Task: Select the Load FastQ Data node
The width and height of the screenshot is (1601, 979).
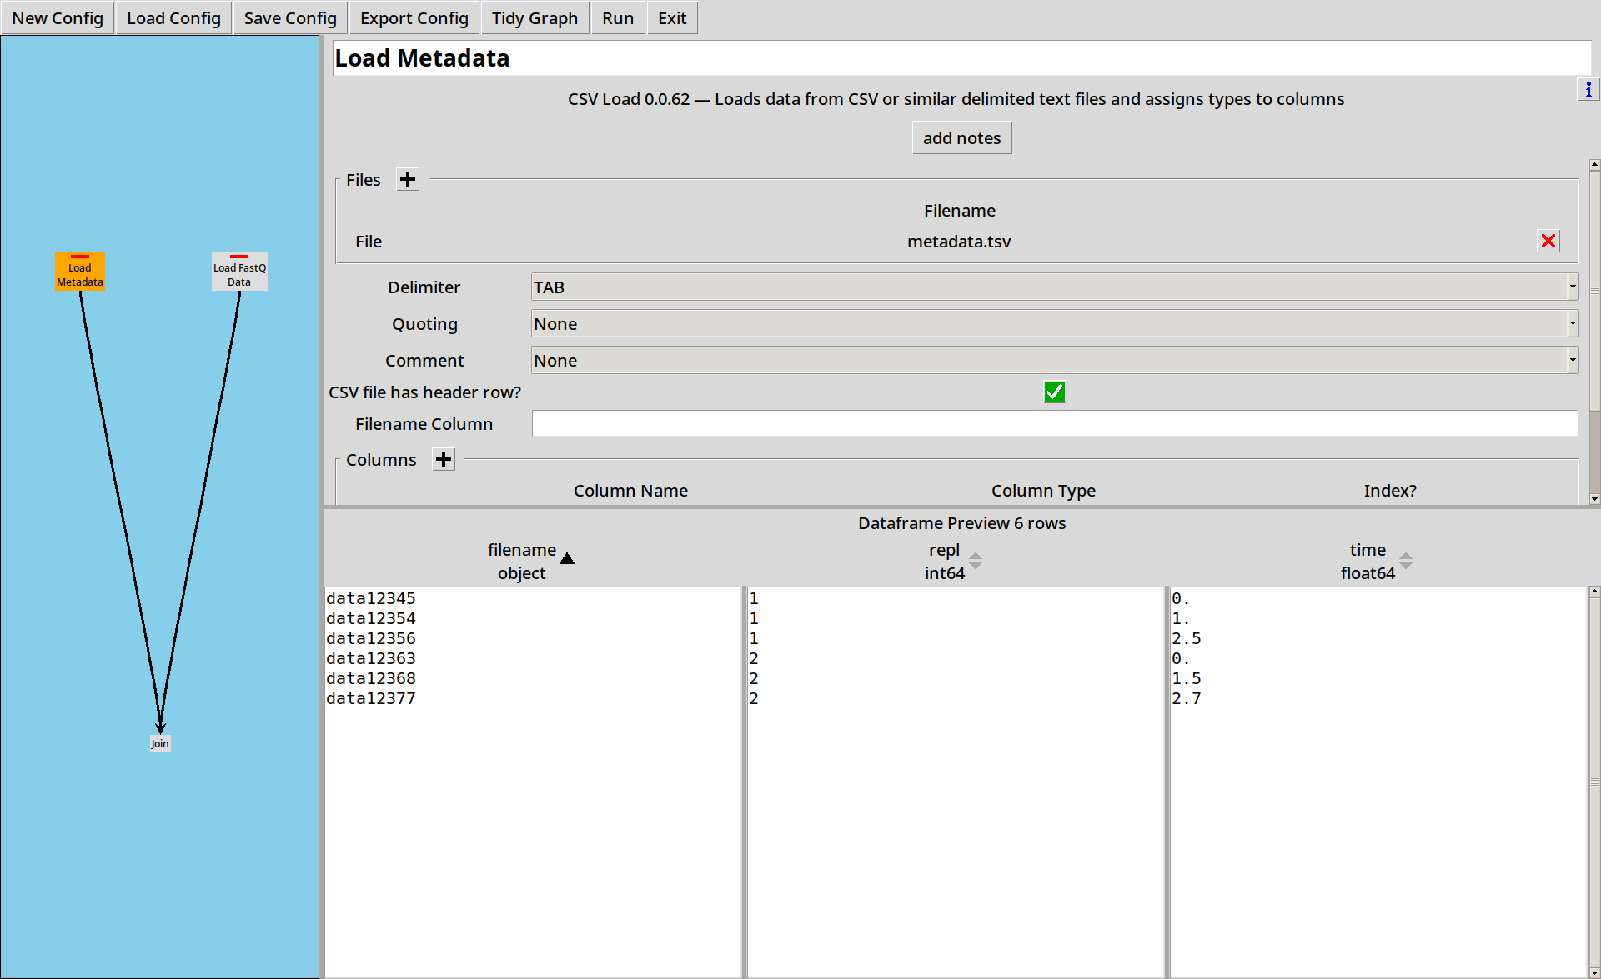Action: point(239,272)
